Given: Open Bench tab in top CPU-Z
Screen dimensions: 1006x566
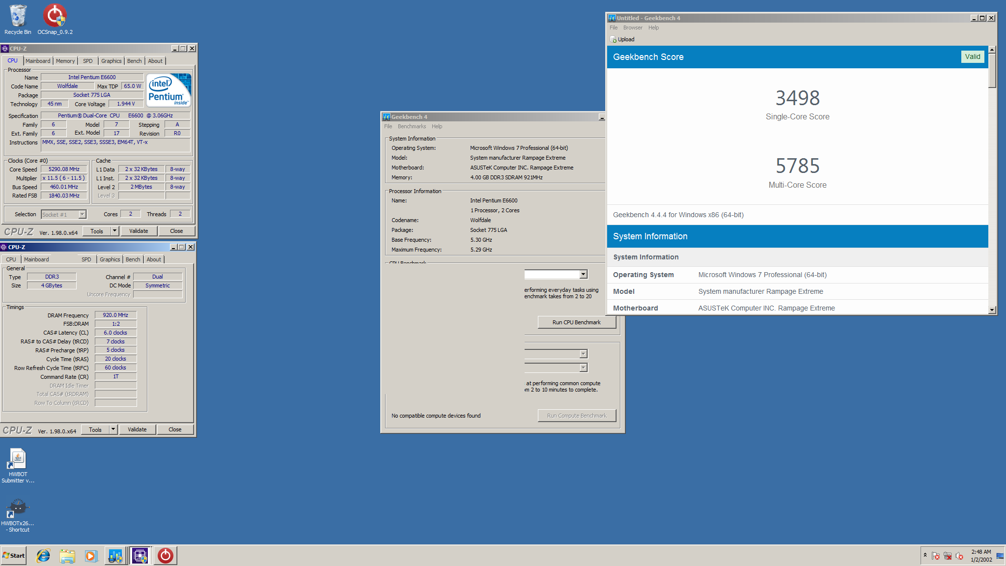Looking at the screenshot, I should click(134, 61).
